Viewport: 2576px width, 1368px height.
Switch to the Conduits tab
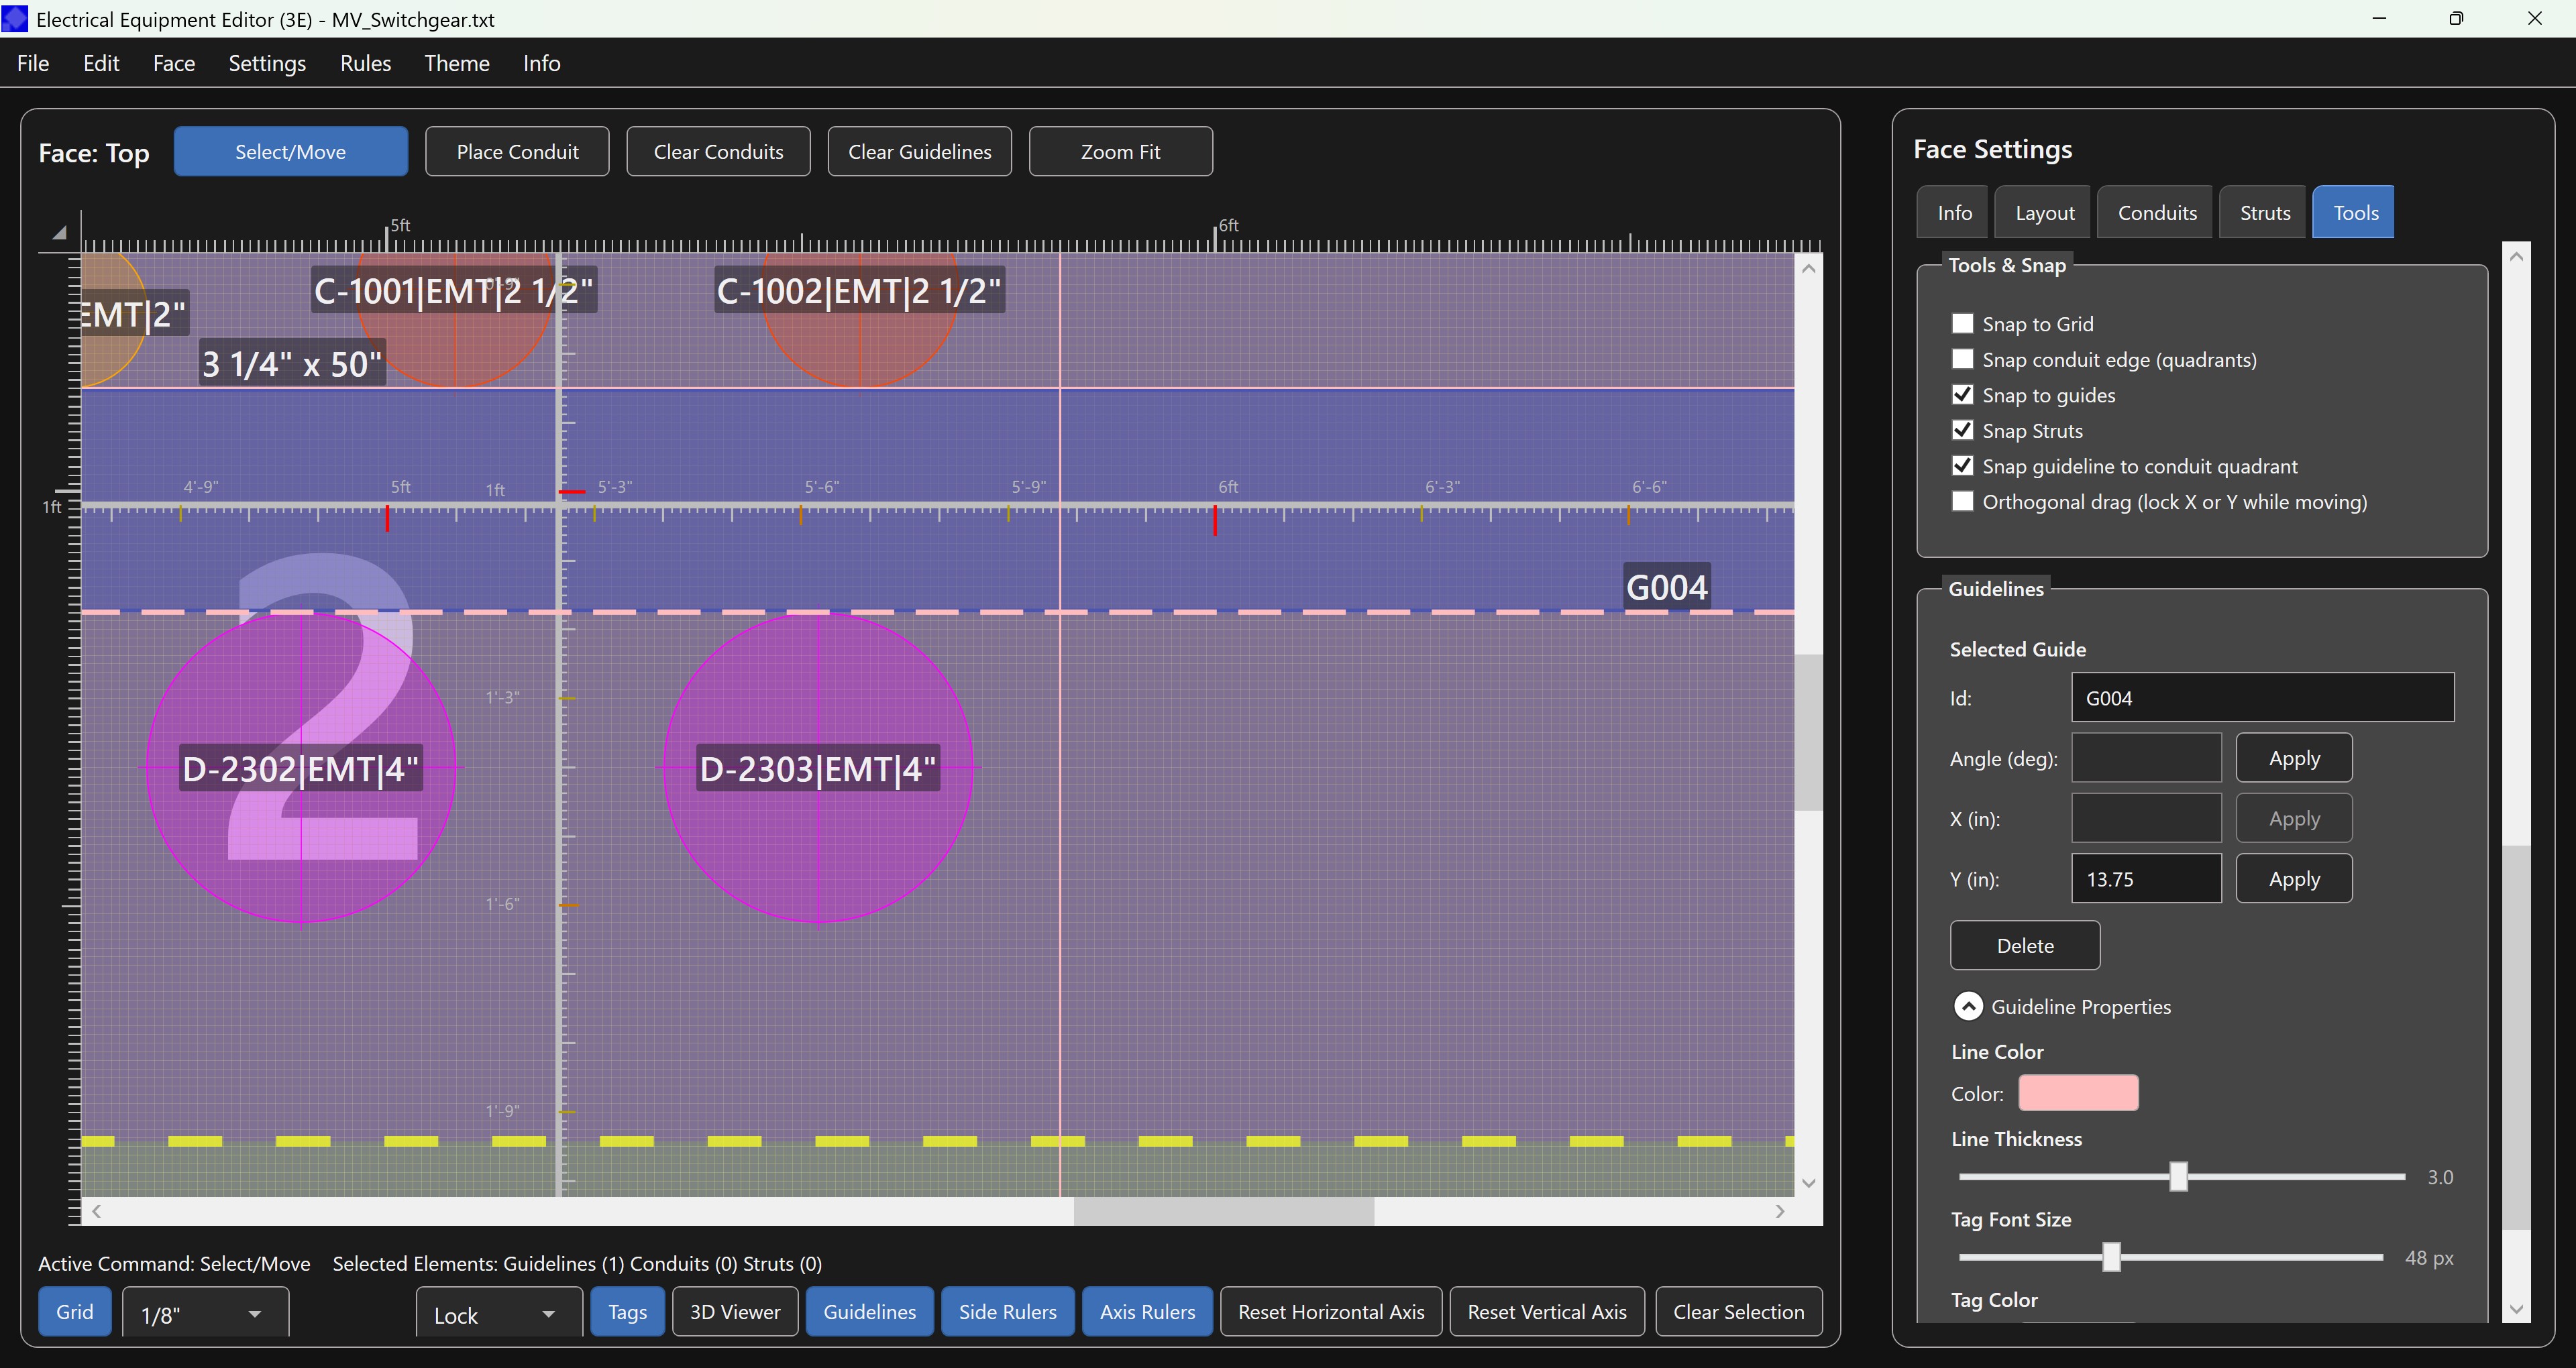coord(2155,211)
